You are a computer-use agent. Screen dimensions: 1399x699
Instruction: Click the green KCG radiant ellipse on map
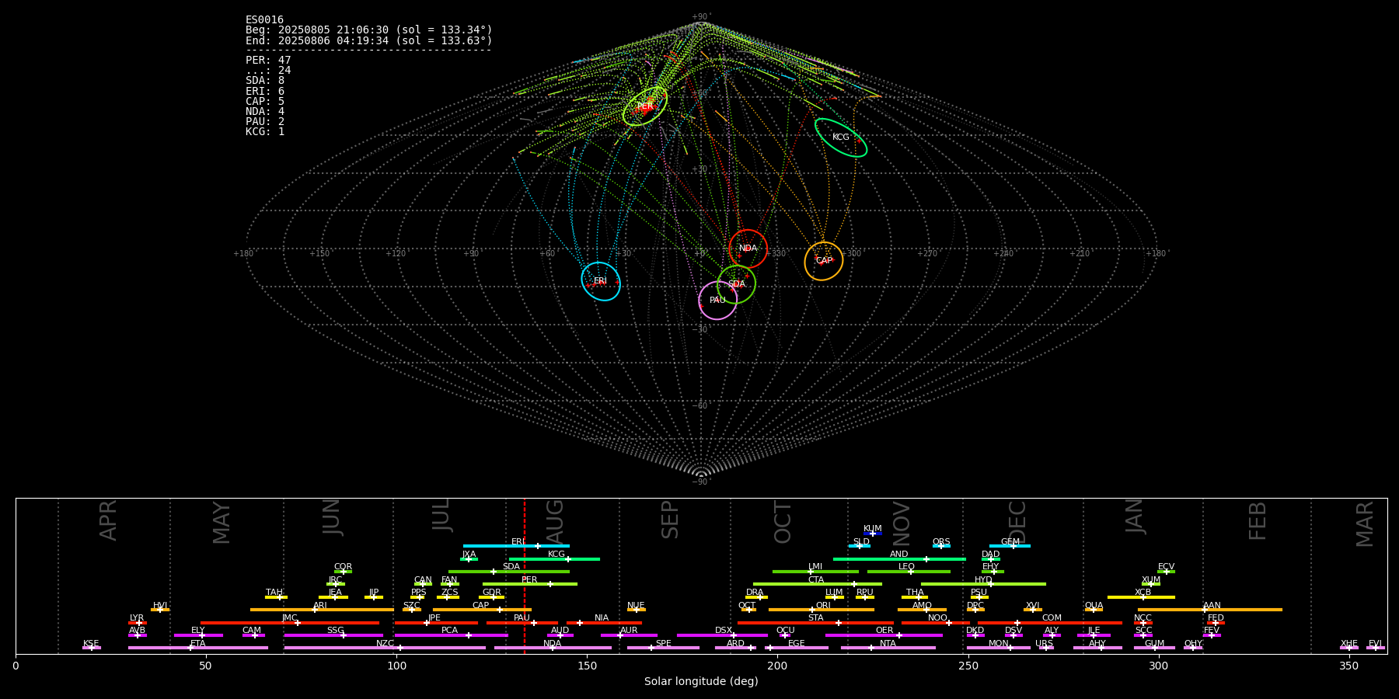[x=841, y=137]
